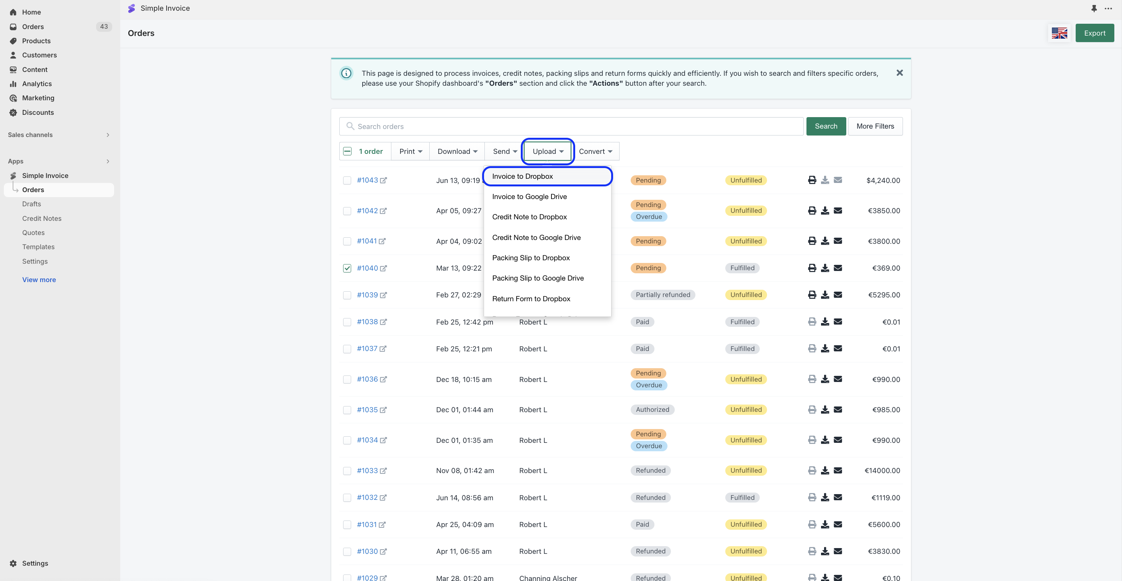Click the language flag icon next to Export
1122x581 pixels.
tap(1059, 33)
